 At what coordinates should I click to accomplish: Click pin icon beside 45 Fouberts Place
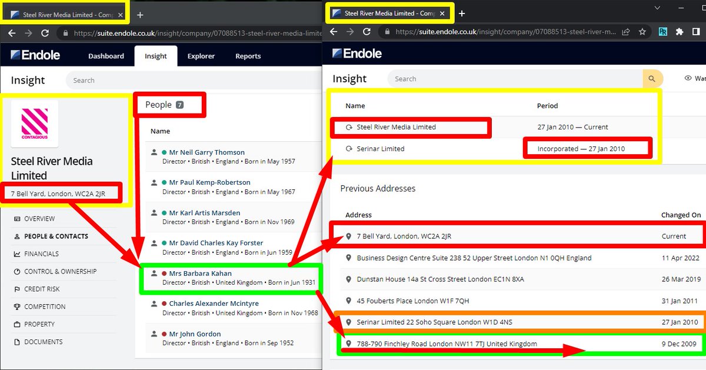349,301
